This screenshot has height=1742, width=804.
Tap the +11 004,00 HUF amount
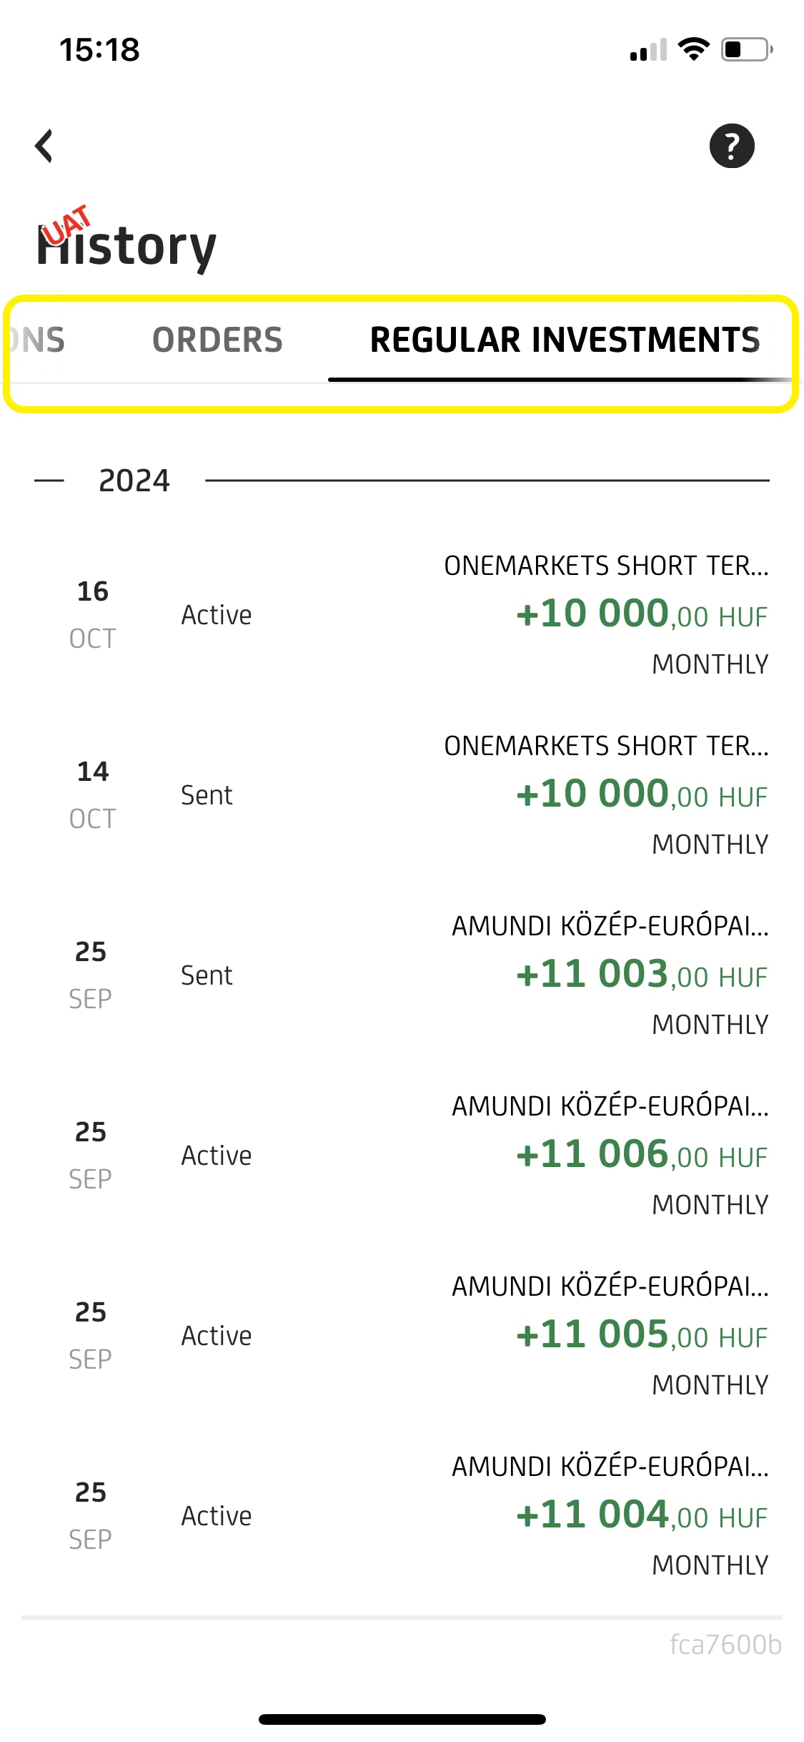641,1515
